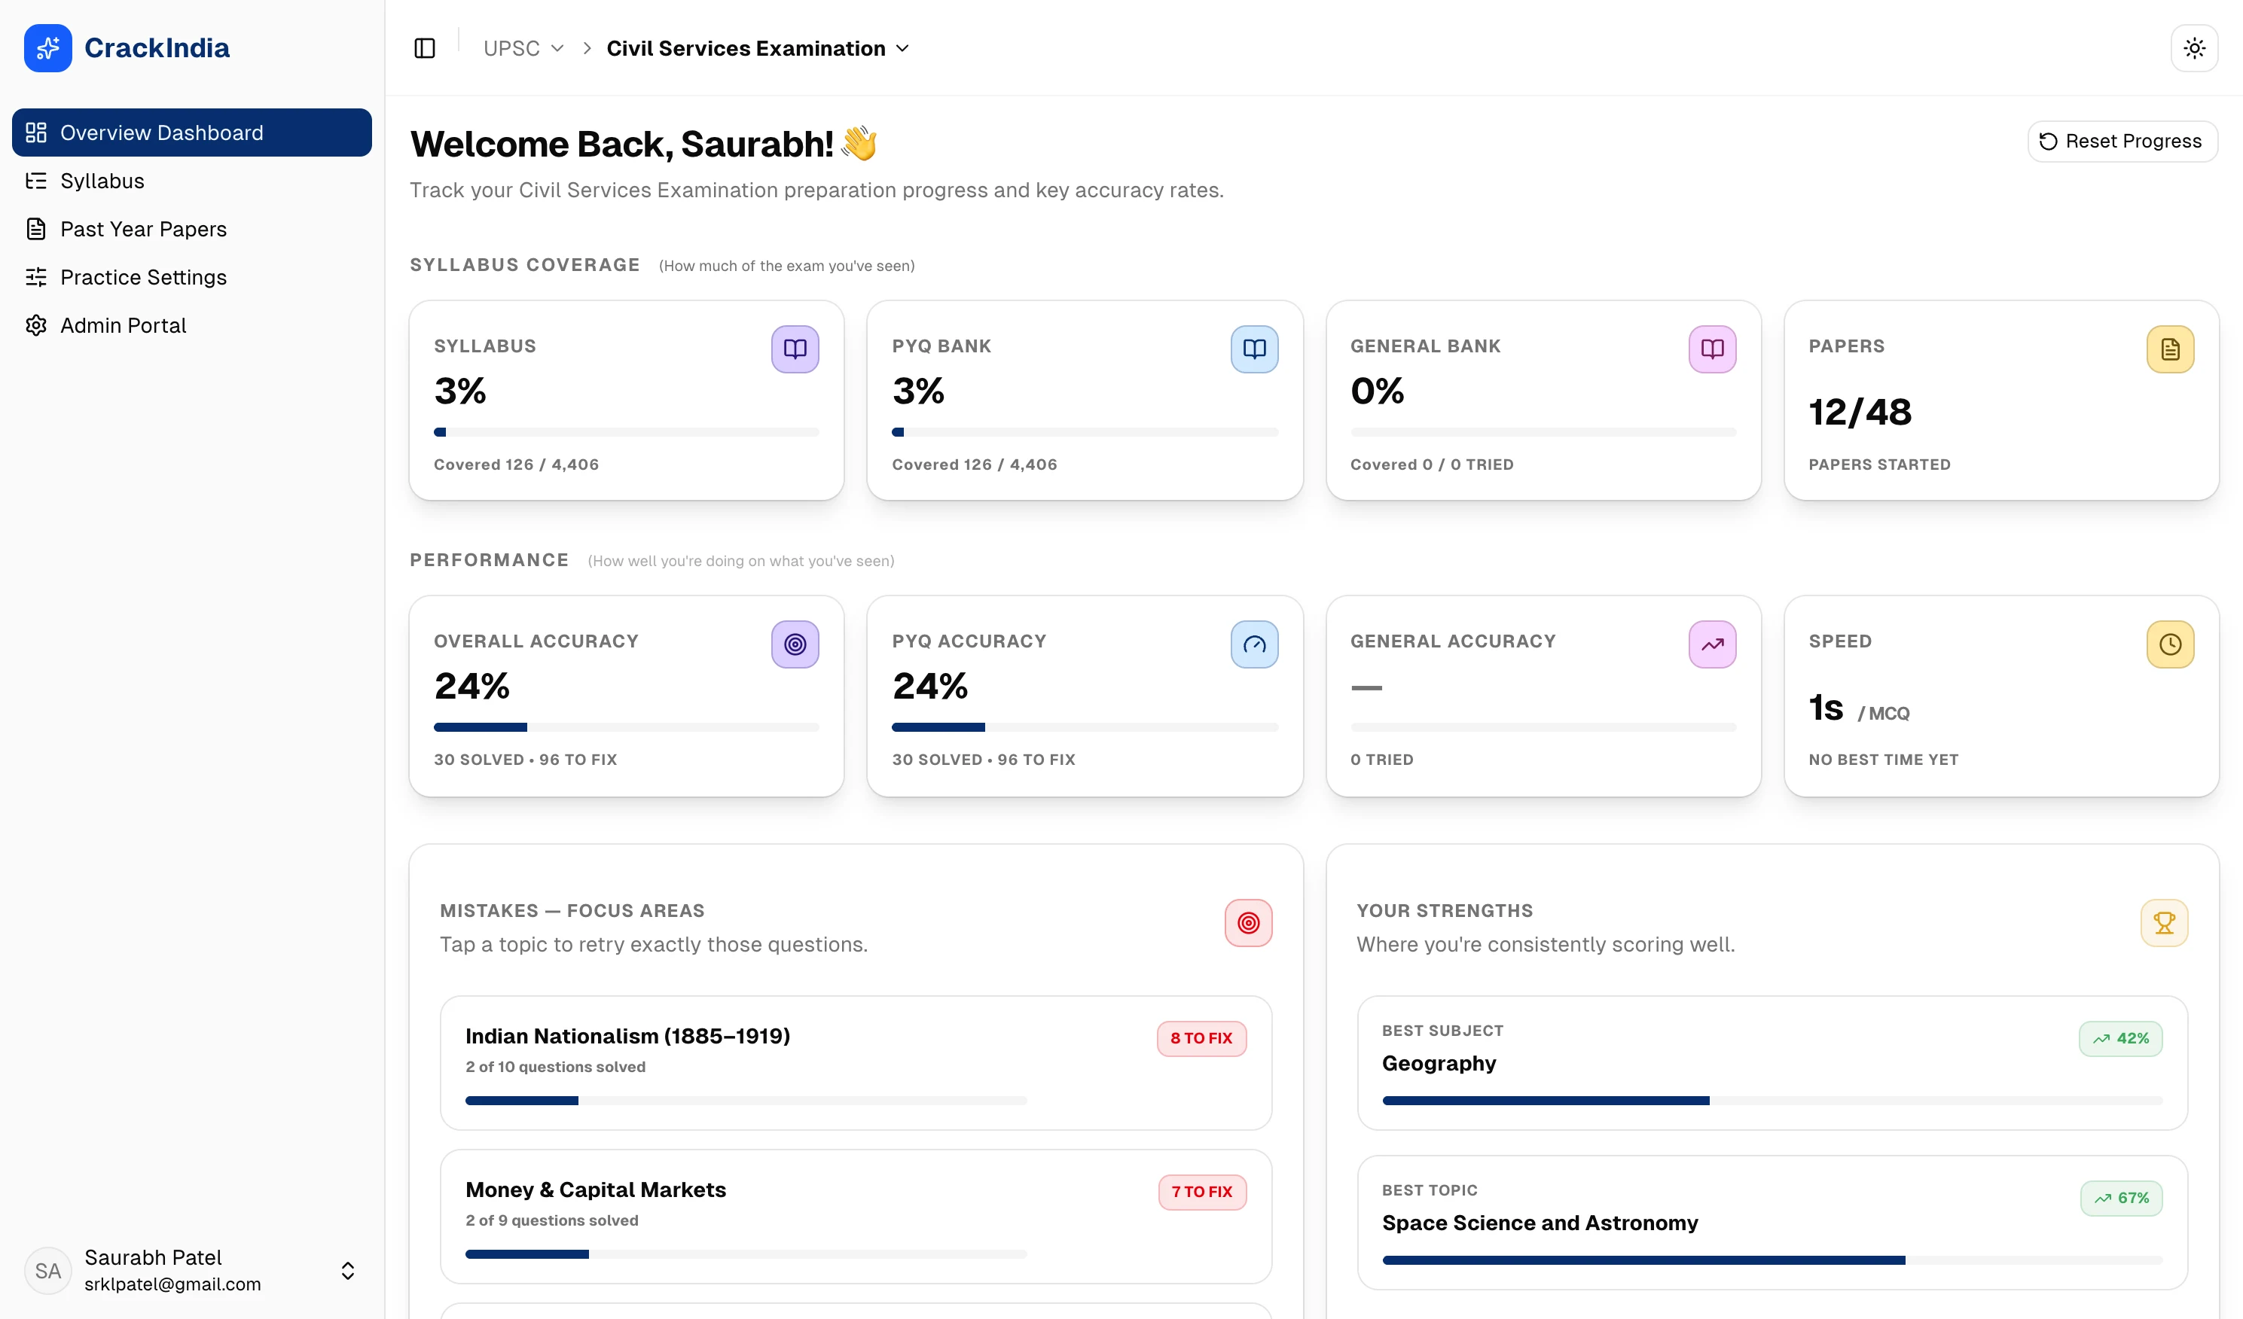Open the Overview Dashboard menu item
The height and width of the screenshot is (1319, 2243).
coord(191,133)
